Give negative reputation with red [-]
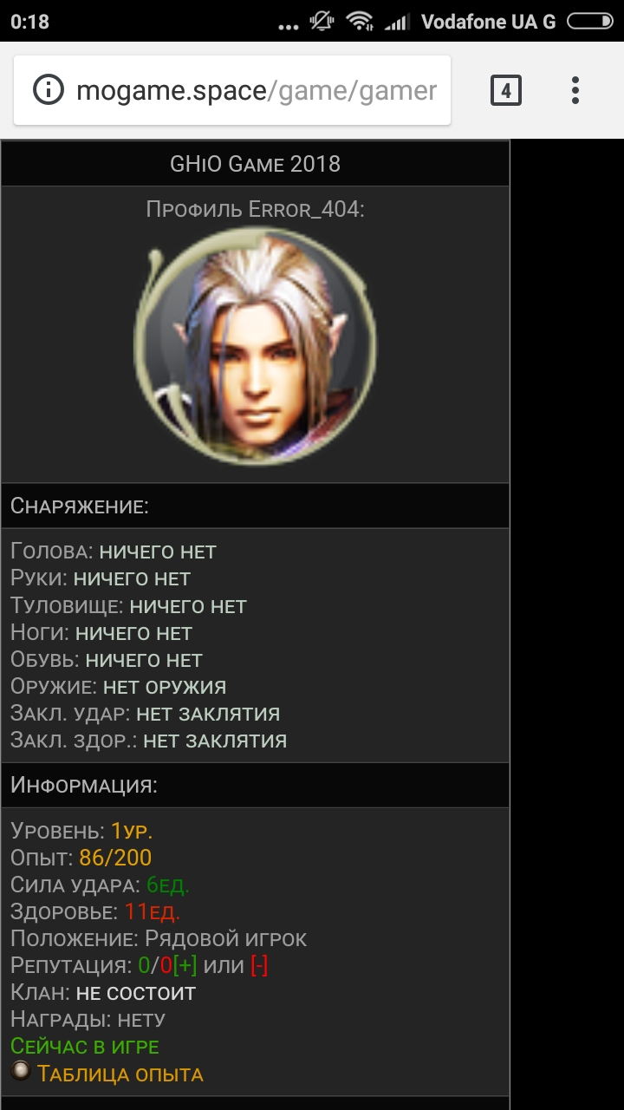 click(x=259, y=966)
